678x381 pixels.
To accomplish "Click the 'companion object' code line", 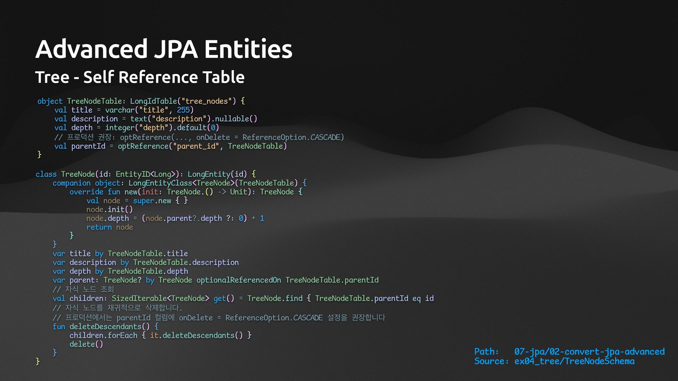I will [179, 183].
